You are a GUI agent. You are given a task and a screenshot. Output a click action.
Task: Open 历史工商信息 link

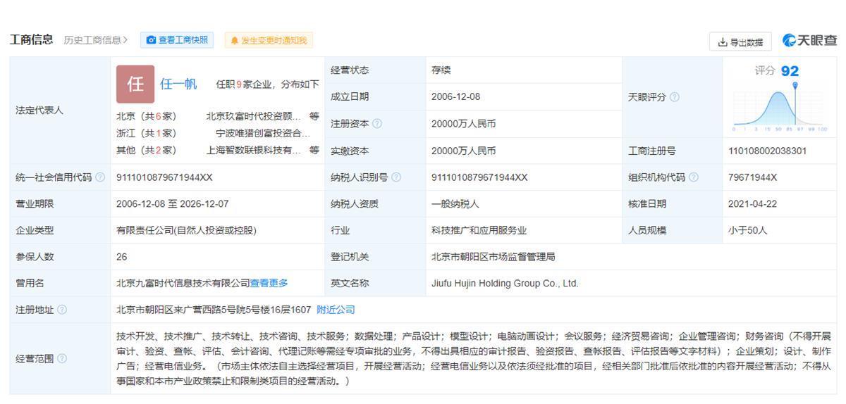point(96,40)
